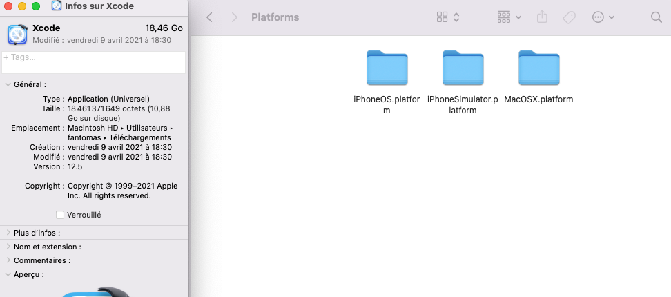This screenshot has height=297, width=671.
Task: Zoom the Infos sur Xcode window
Action: (x=36, y=6)
